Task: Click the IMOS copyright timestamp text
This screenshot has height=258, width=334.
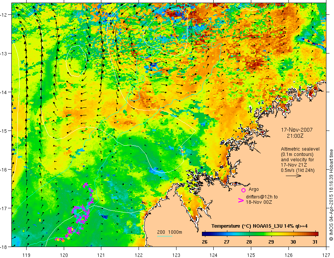Action: 331,195
